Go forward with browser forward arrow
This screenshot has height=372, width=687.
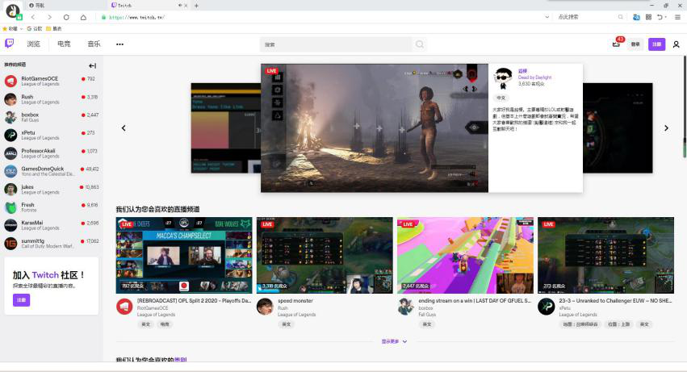pyautogui.click(x=49, y=17)
